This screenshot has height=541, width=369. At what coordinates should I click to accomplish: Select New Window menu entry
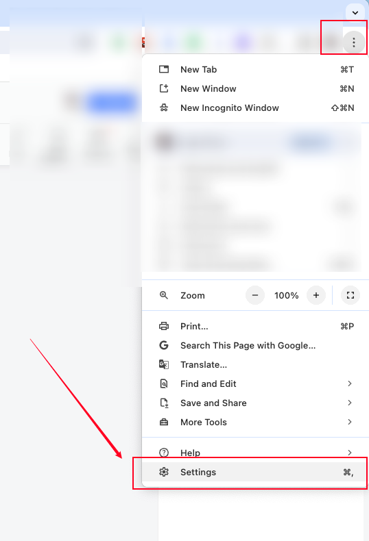257,88
